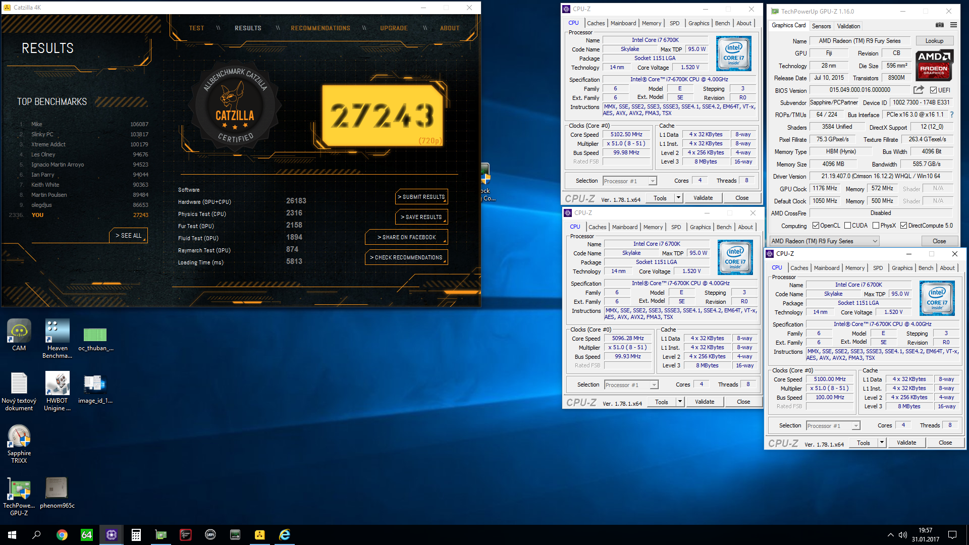Expand Tools arrow in front CPU-Z
Image resolution: width=969 pixels, height=545 pixels.
[882, 443]
